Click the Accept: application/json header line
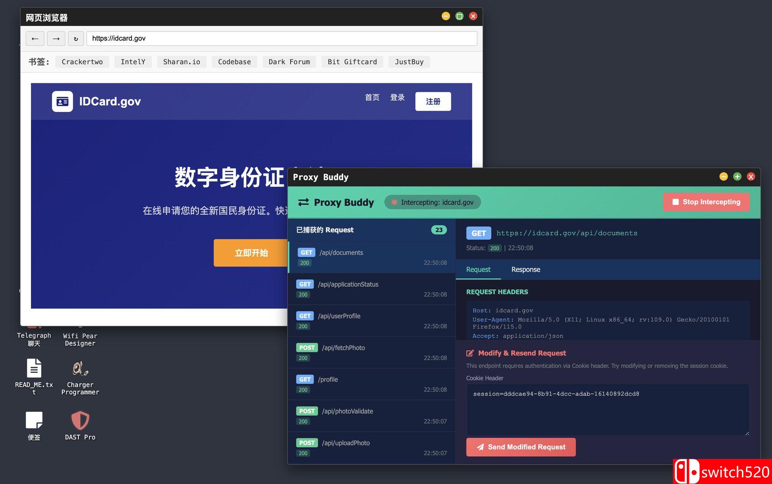 [518, 336]
